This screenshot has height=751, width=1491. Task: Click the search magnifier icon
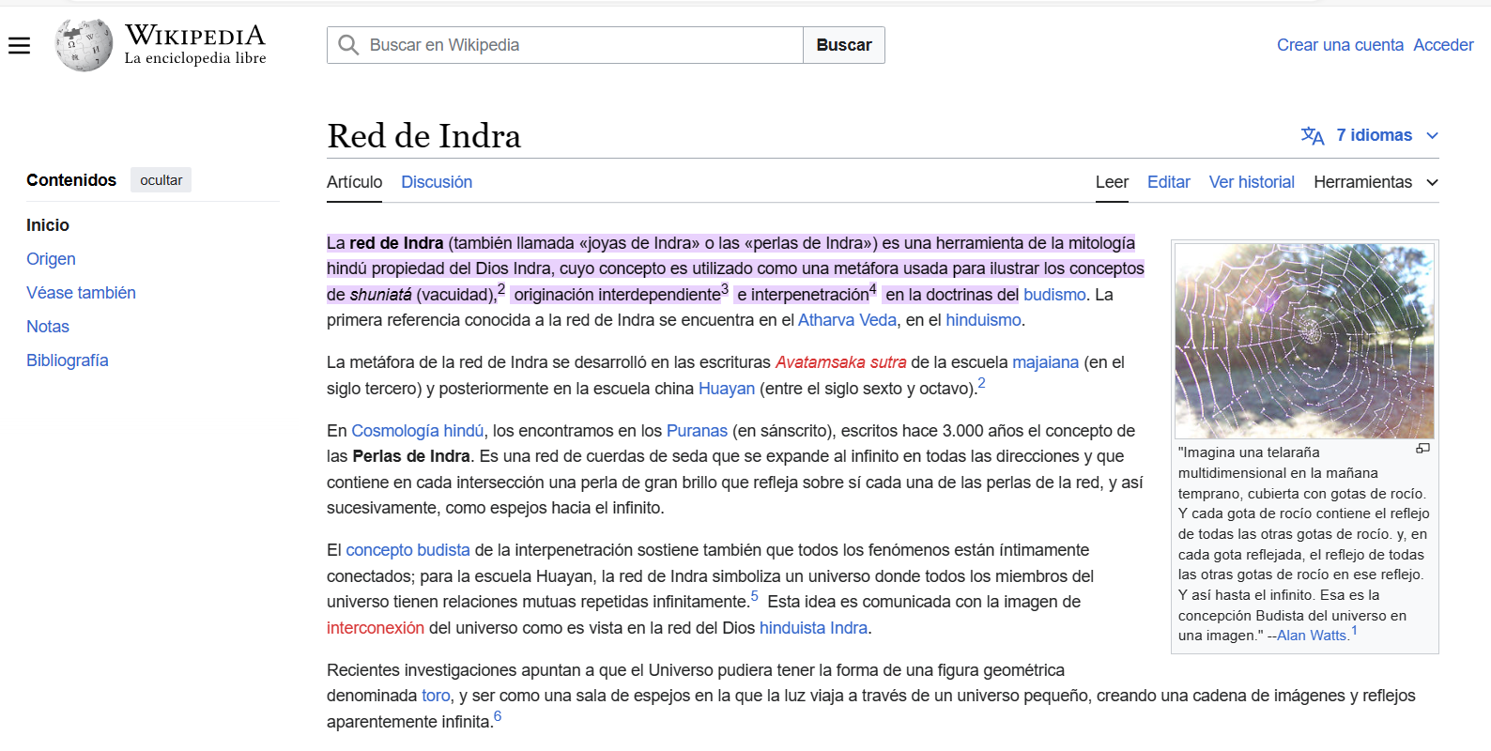(x=348, y=45)
